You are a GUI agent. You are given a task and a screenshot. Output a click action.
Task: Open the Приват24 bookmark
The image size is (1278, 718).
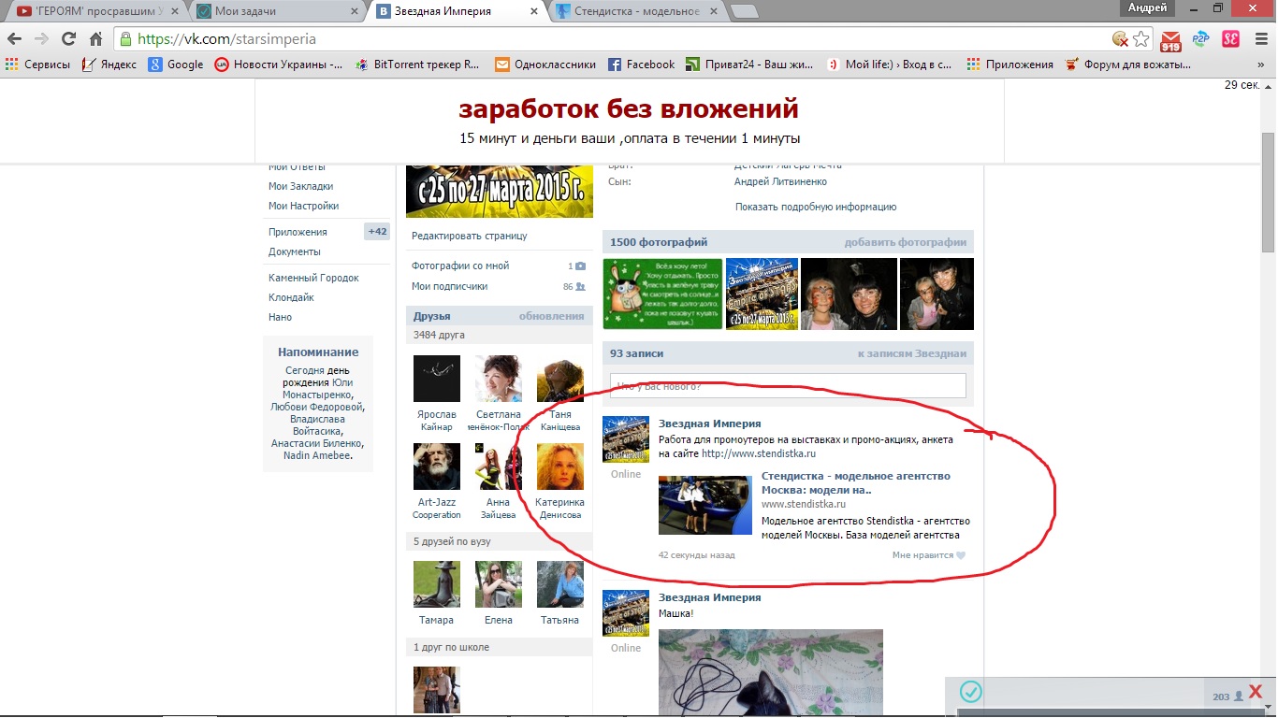pyautogui.click(x=750, y=65)
